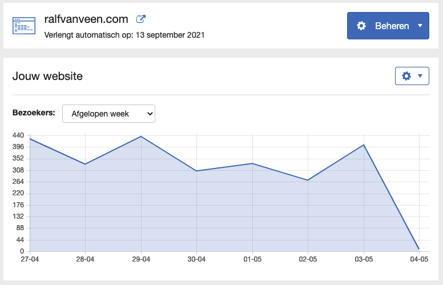This screenshot has width=443, height=285.
Task: Select the 04-05 lowest point on the chart
Action: click(419, 248)
